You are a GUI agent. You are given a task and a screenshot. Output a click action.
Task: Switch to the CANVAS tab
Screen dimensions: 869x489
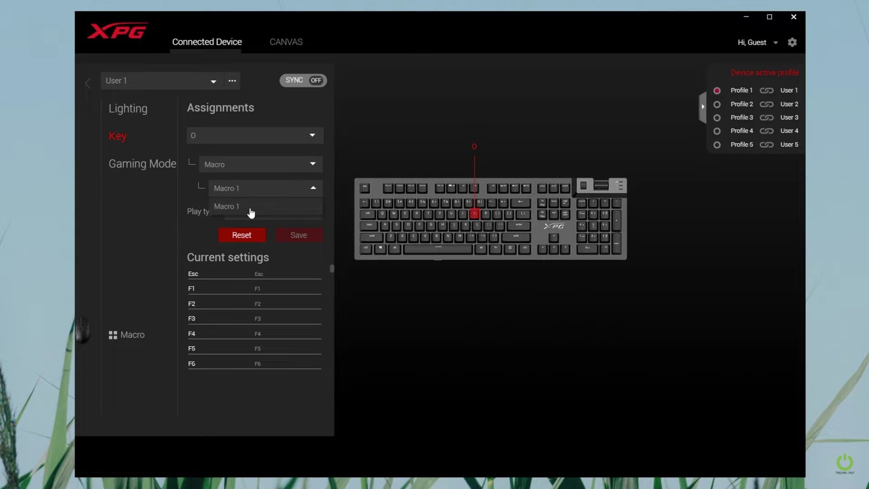pos(286,42)
